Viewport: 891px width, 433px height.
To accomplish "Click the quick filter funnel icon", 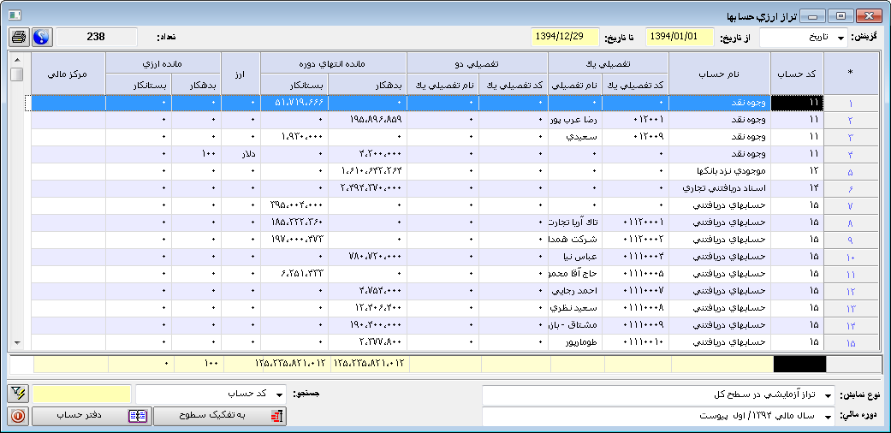I will [18, 394].
